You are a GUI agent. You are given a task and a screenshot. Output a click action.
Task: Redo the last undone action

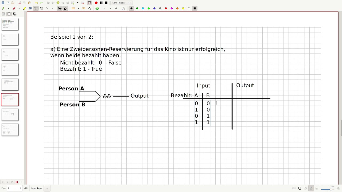tap(41, 3)
